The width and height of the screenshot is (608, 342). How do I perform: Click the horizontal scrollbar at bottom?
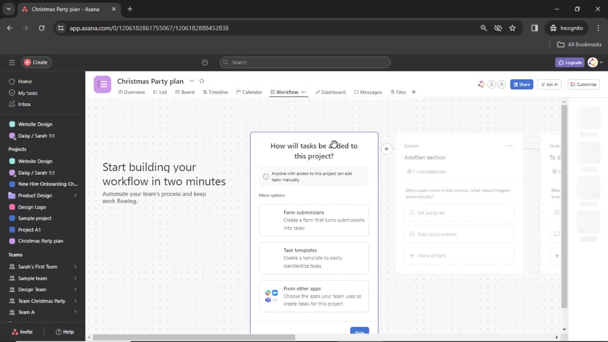click(x=193, y=337)
